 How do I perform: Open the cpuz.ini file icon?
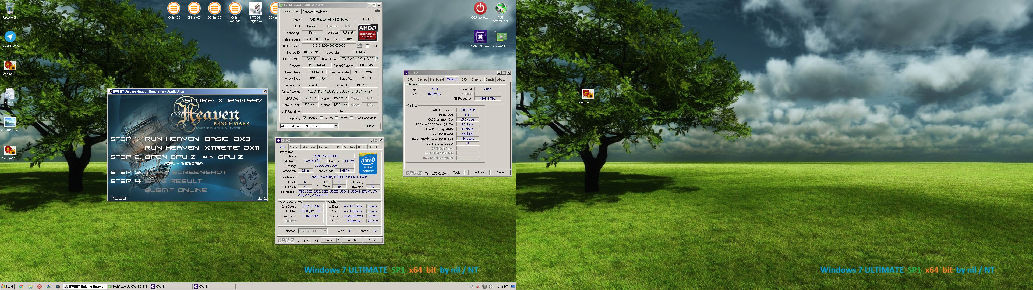[10, 96]
